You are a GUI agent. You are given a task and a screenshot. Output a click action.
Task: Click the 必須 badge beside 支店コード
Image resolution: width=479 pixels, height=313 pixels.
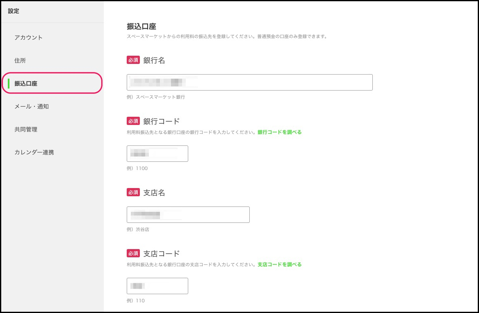point(133,254)
